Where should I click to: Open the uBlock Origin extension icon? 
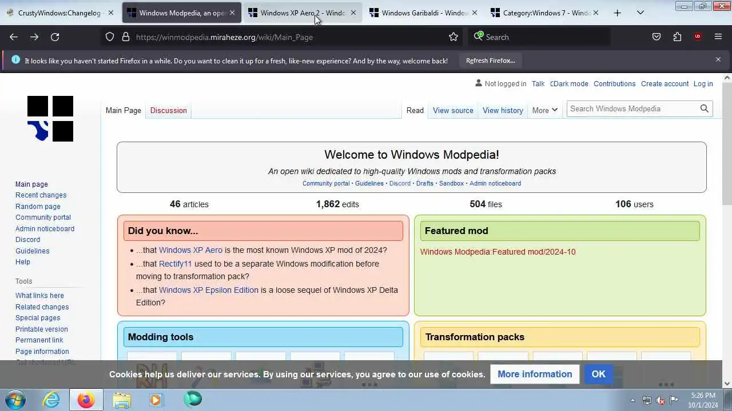(x=698, y=37)
